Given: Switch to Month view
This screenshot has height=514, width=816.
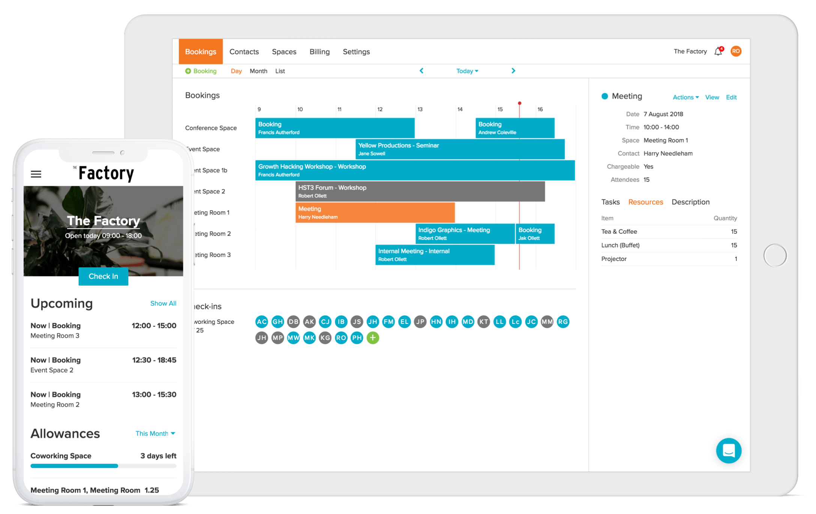Looking at the screenshot, I should click(x=258, y=71).
